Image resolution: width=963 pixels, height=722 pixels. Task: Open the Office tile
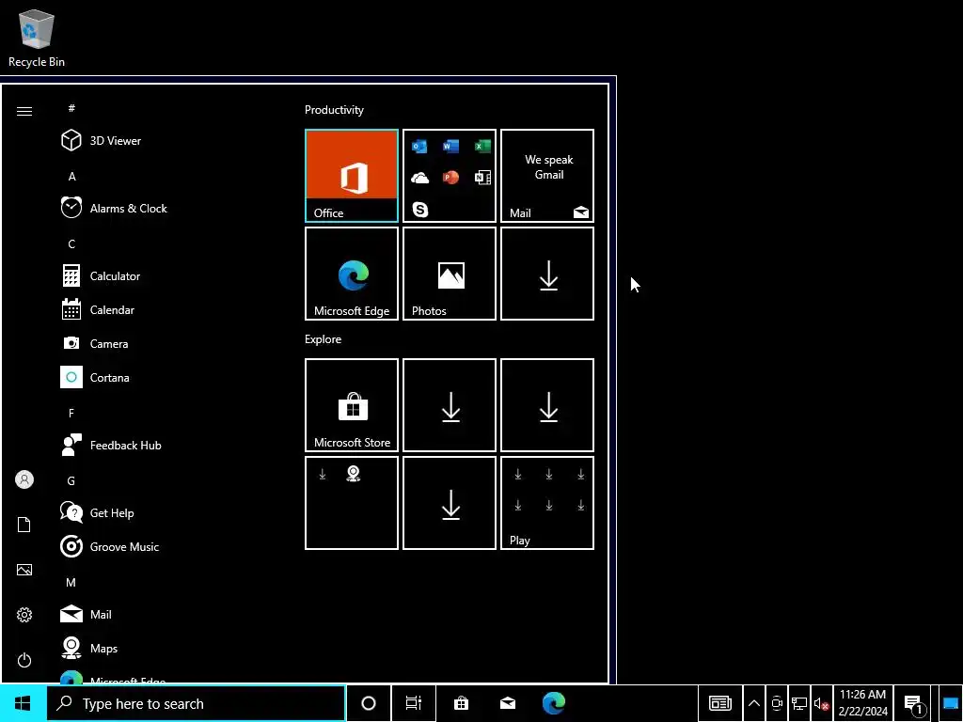352,176
